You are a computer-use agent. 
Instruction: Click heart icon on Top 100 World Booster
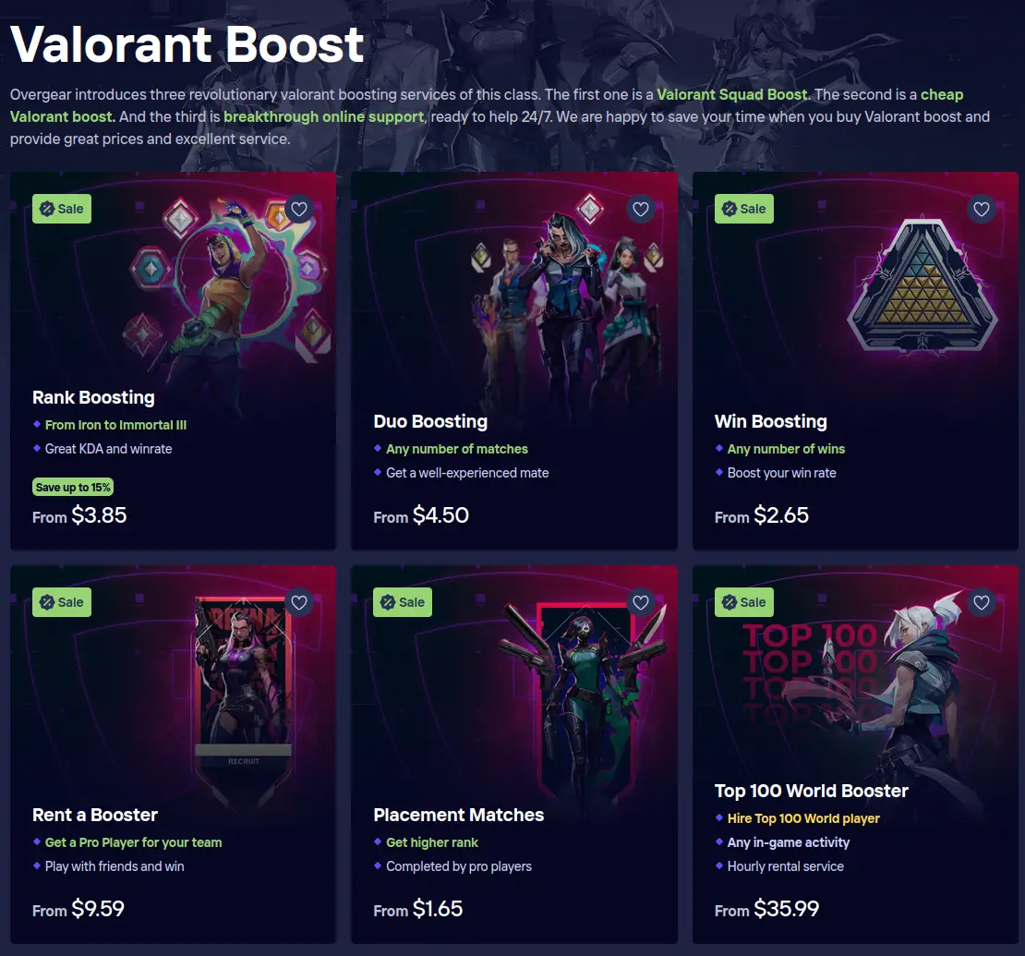click(x=982, y=602)
